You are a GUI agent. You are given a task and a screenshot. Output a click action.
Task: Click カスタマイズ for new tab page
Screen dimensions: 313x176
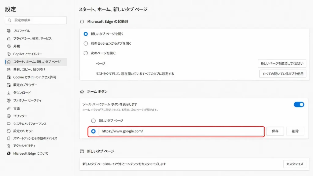(295, 164)
